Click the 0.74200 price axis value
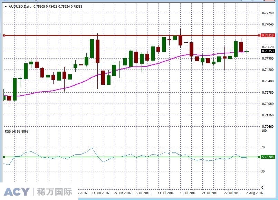 click(x=268, y=70)
